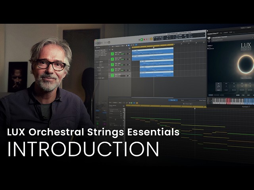Select the third track's green instrument icon
The width and height of the screenshot is (254, 190).
point(112,65)
